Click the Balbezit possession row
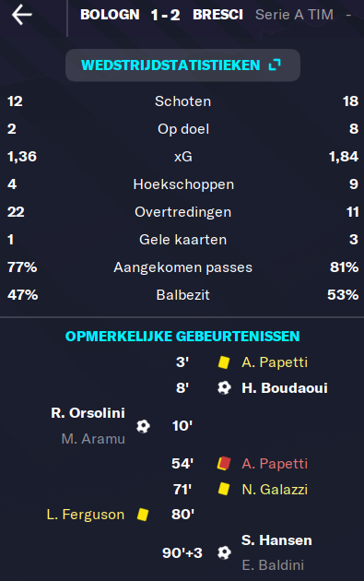Image resolution: width=364 pixels, height=581 pixels. [x=182, y=295]
